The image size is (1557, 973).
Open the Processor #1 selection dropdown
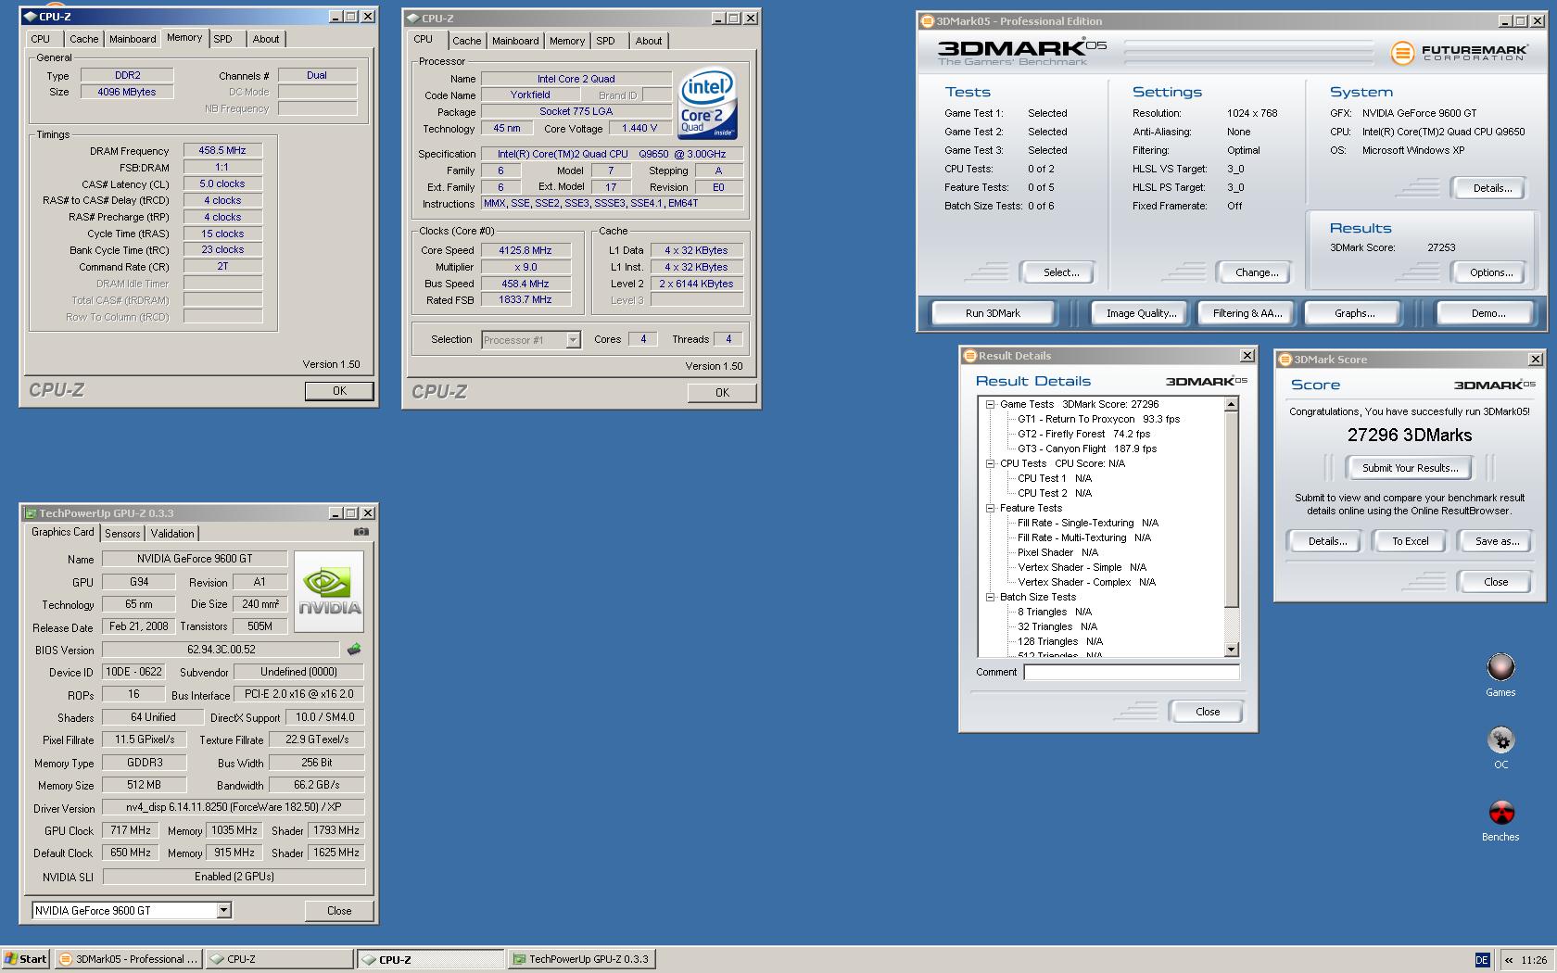point(573,340)
